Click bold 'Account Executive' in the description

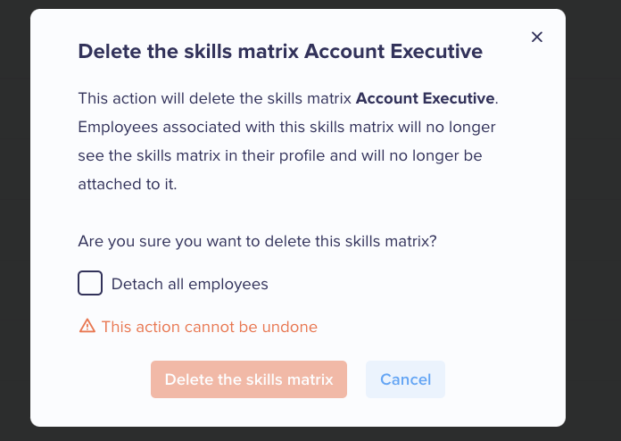(425, 98)
